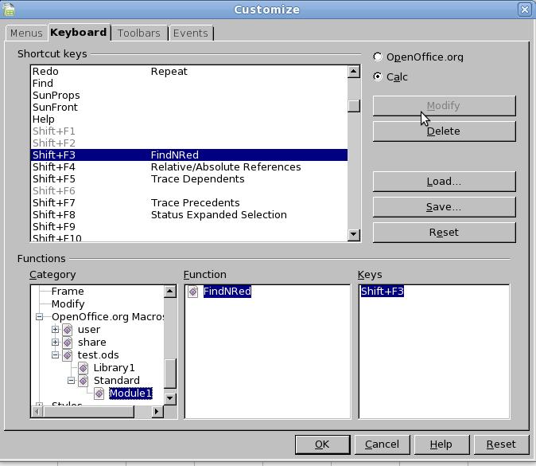This screenshot has width=536, height=466.
Task: Select the Calc radio button
Action: (378, 76)
